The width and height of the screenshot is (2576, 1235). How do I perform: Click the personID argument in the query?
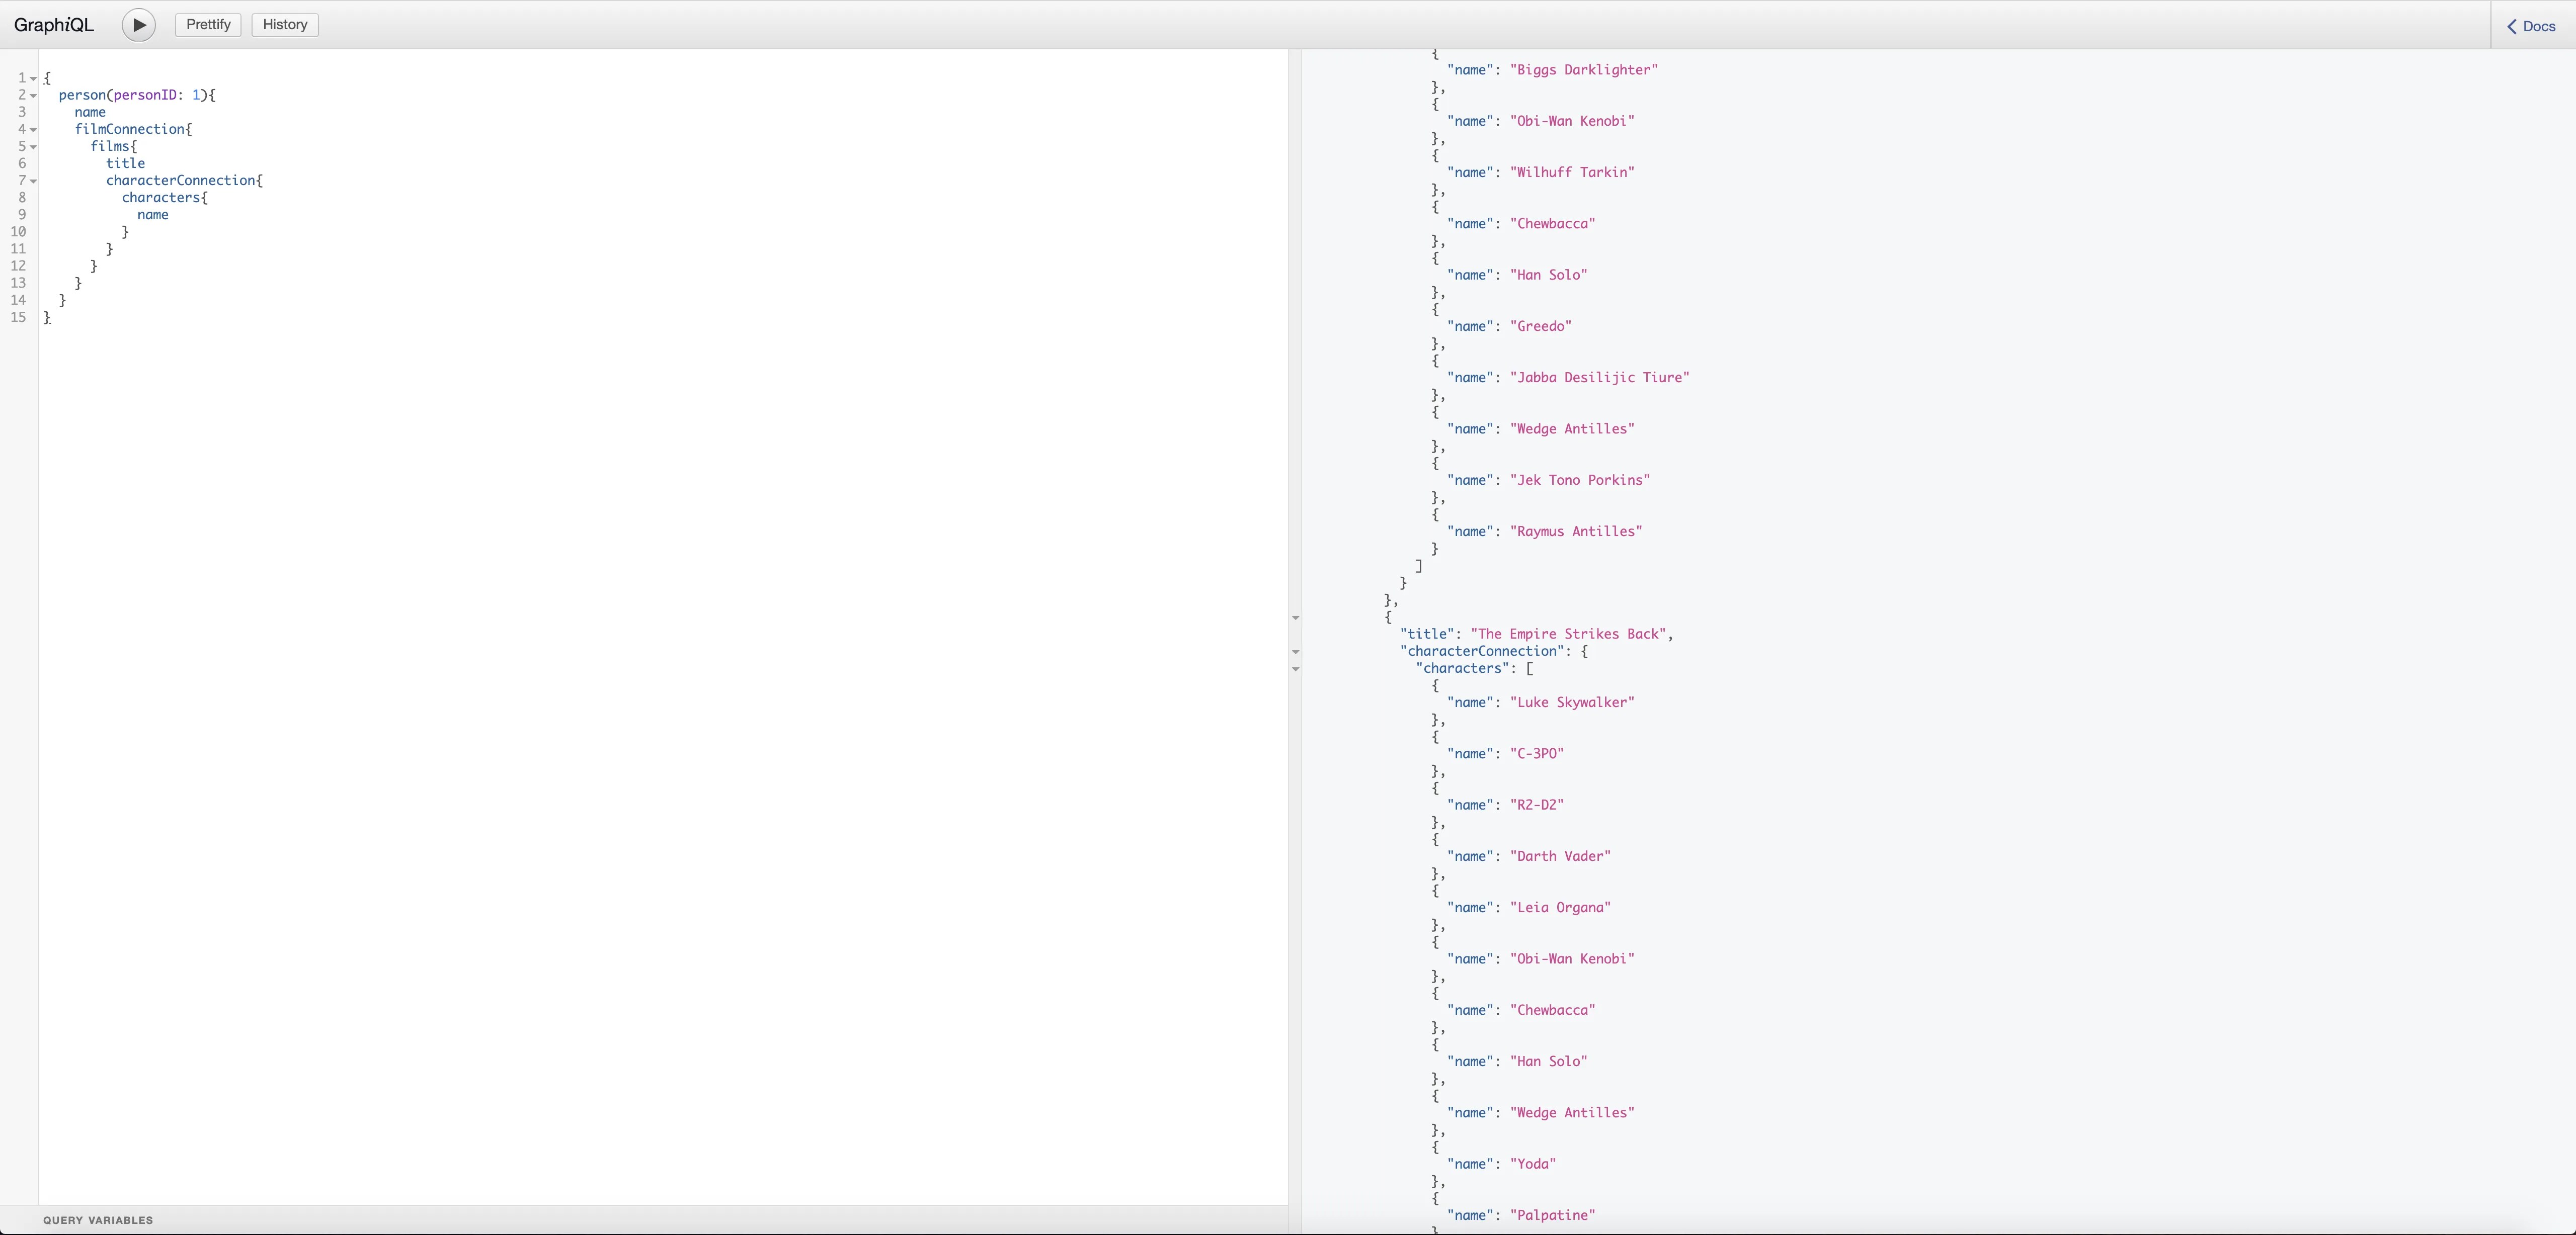click(x=146, y=95)
